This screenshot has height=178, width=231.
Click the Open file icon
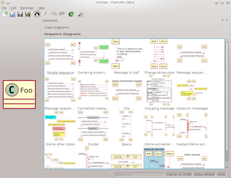(12, 14)
